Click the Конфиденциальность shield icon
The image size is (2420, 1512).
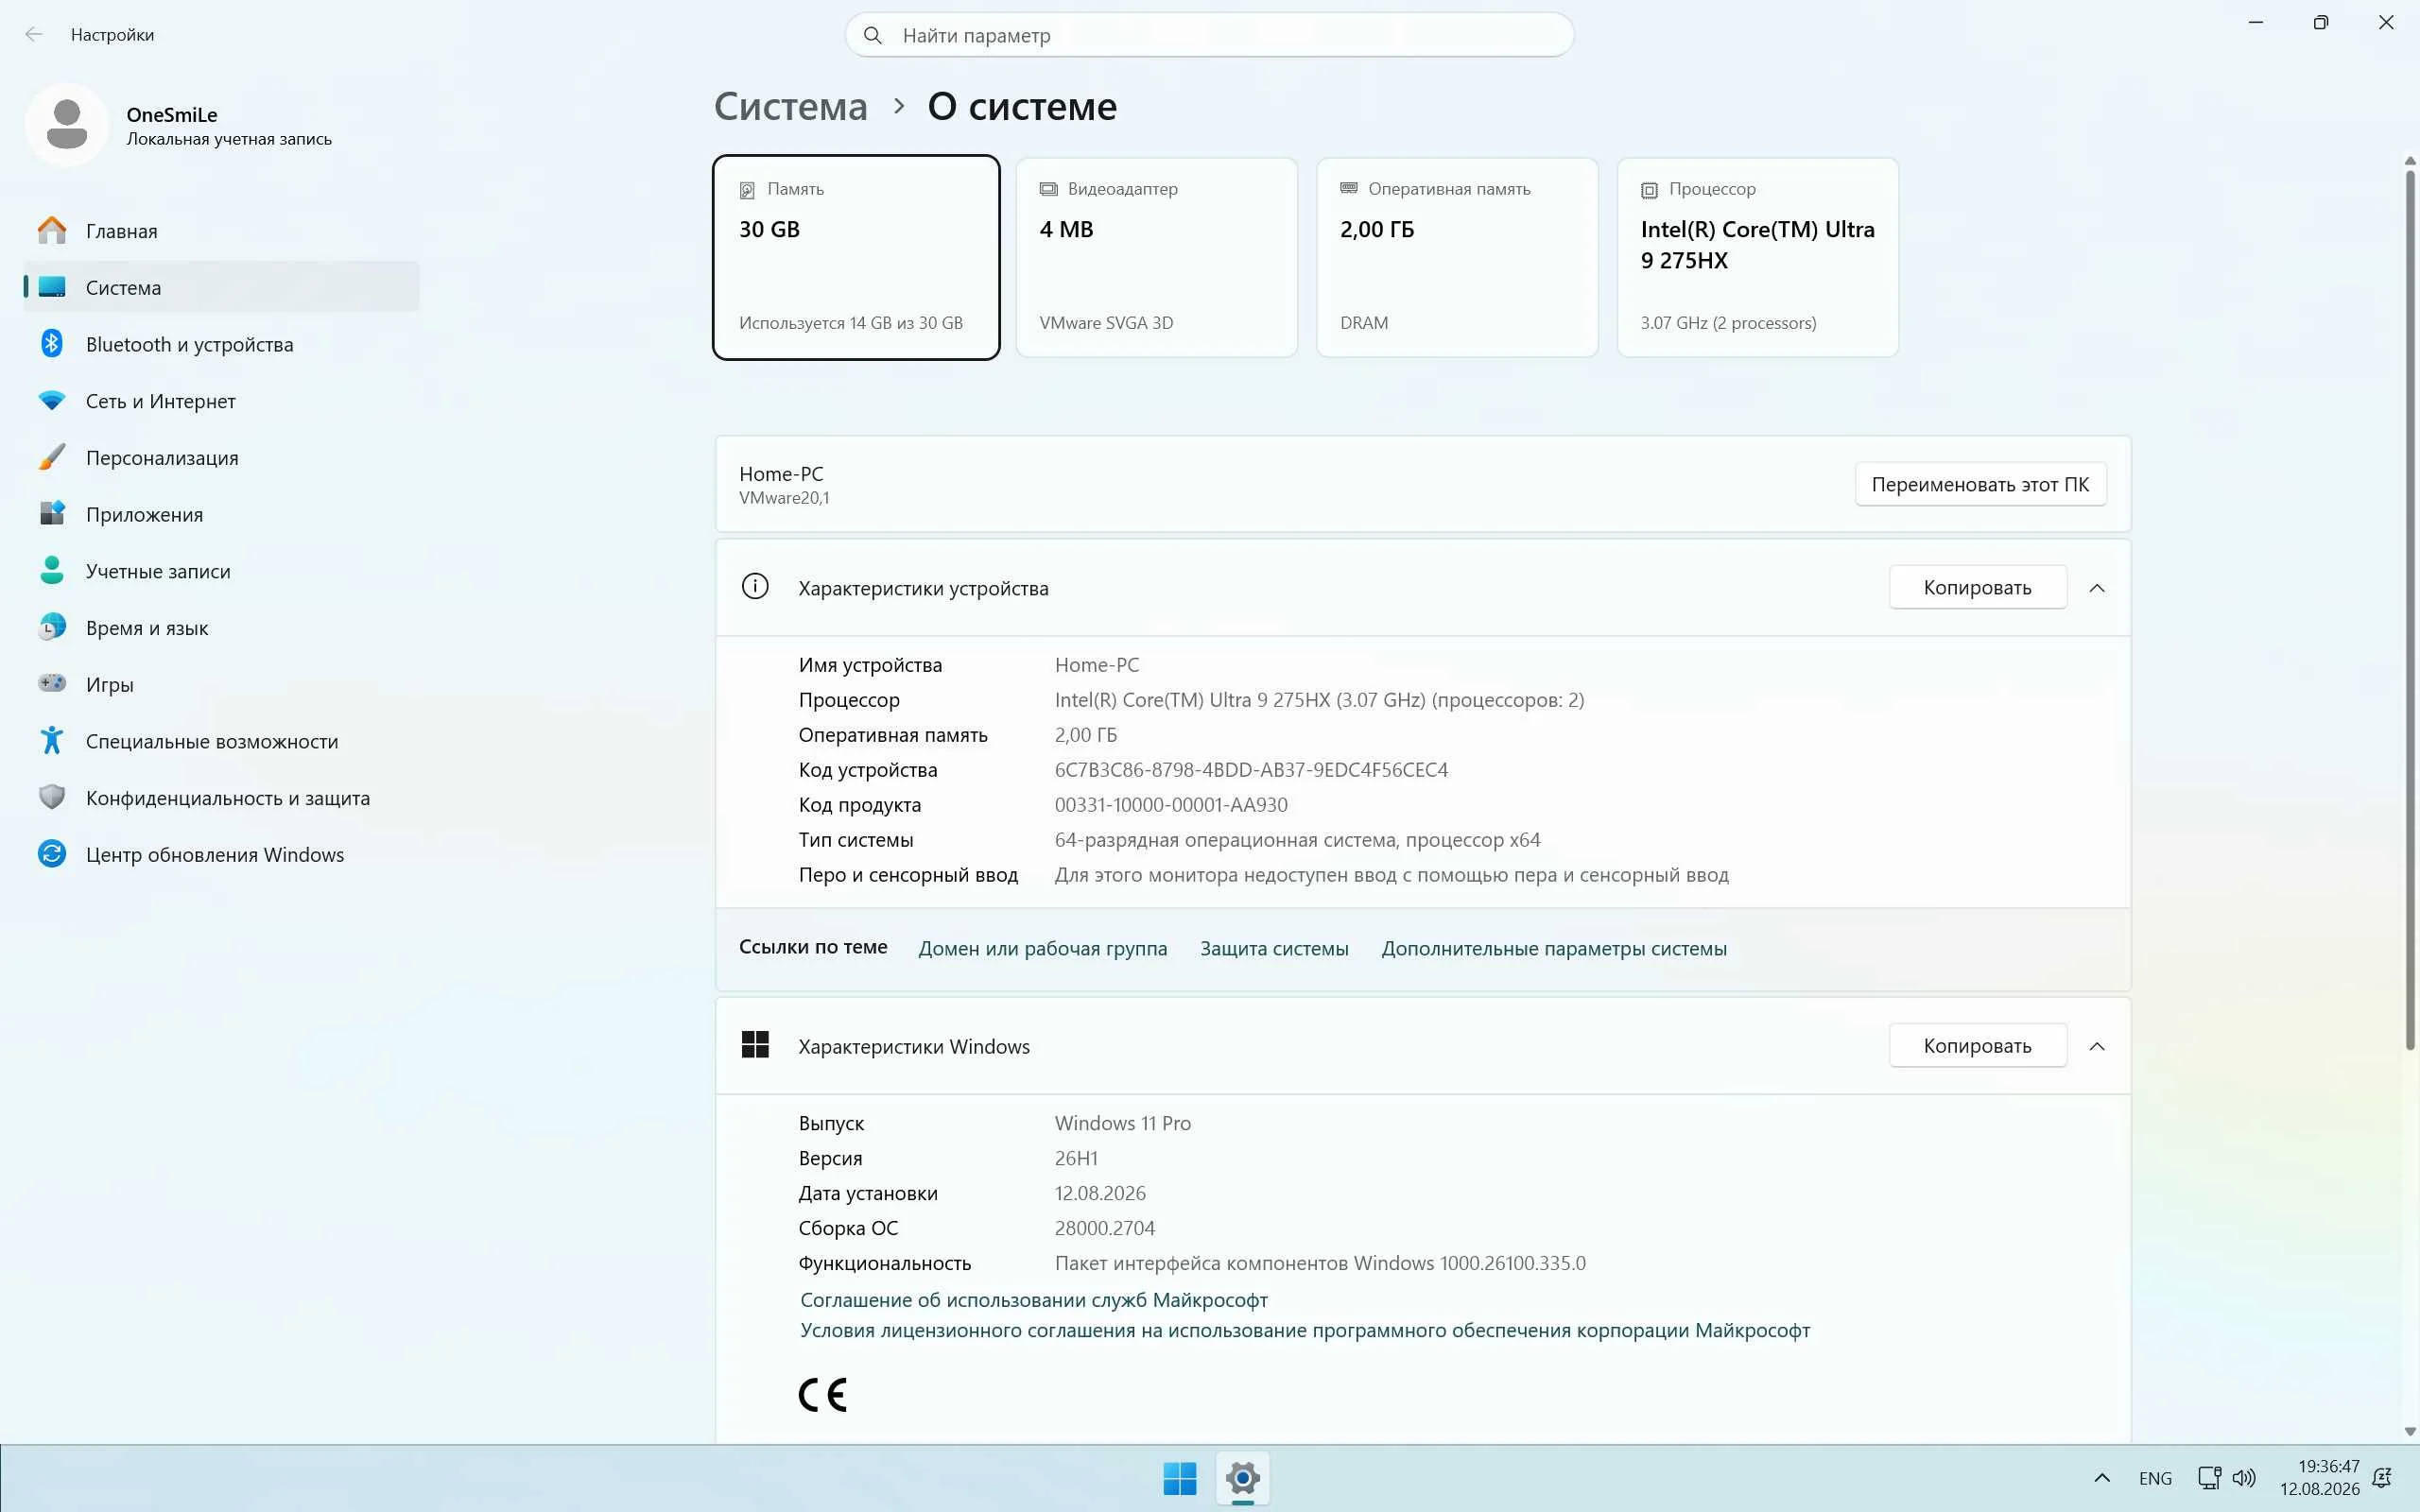coord(52,798)
